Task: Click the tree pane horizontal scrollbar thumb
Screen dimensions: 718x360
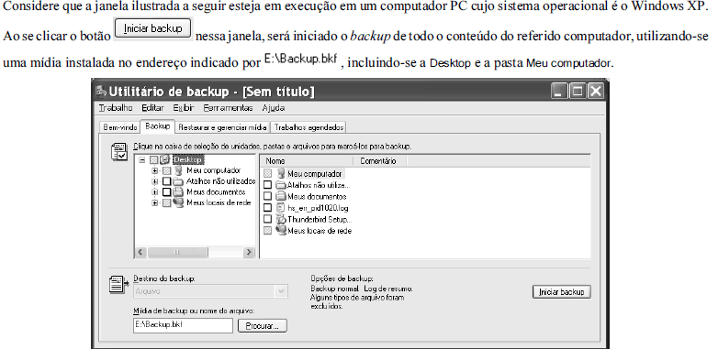Action: click(x=178, y=252)
